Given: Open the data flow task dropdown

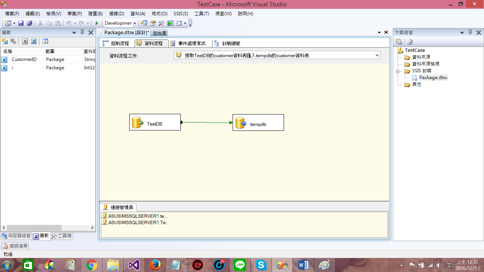Looking at the screenshot, I should tap(377, 55).
